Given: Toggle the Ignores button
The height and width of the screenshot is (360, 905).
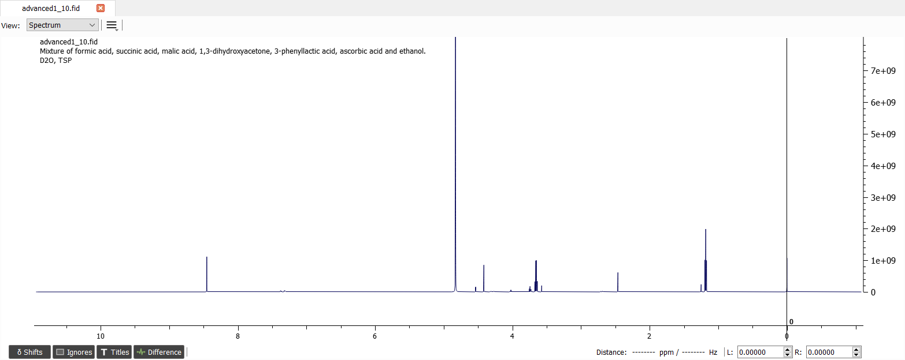Looking at the screenshot, I should 74,352.
